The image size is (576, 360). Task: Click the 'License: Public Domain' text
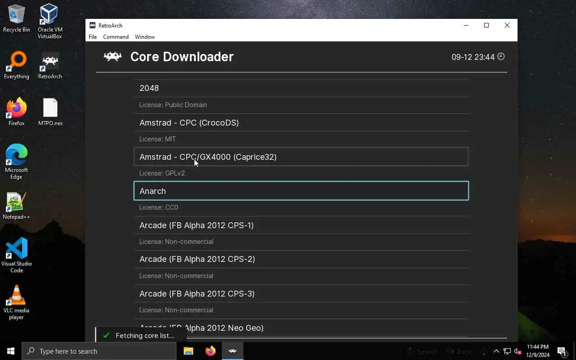click(173, 105)
